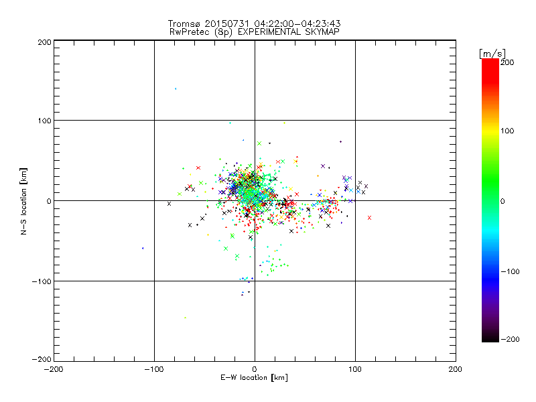
Task: Click the colorbar tick label '0'
Action: [503, 202]
